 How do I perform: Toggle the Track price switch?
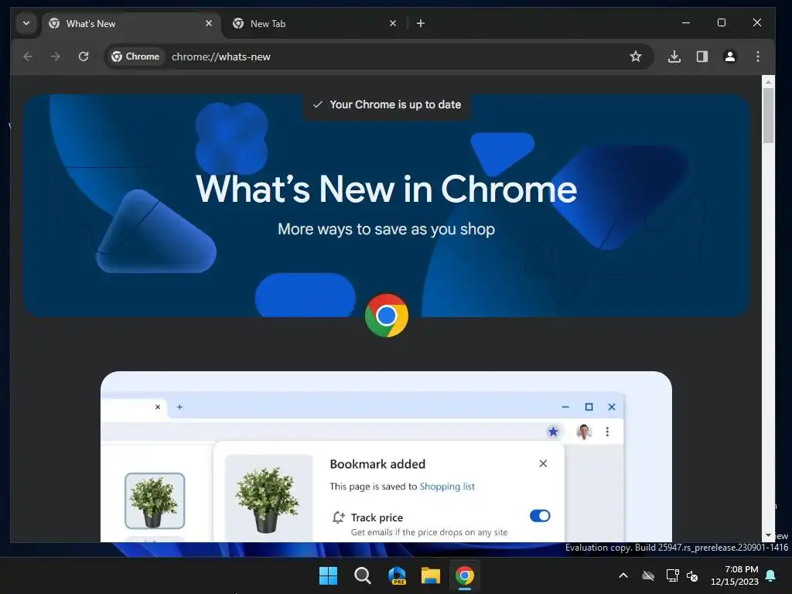tap(539, 516)
